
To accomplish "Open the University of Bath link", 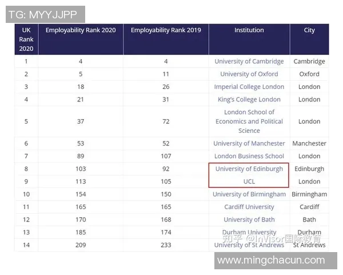I will 249,219.
